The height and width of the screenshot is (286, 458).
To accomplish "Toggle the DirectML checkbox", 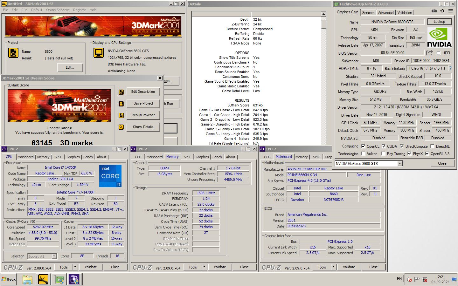I will tap(432, 146).
